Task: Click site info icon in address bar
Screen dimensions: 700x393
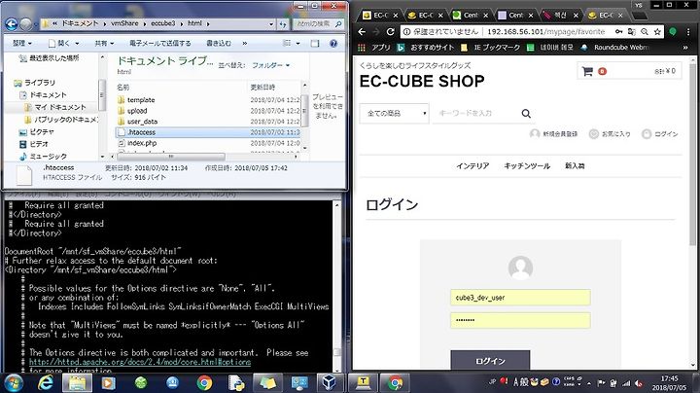Action: tap(406, 32)
